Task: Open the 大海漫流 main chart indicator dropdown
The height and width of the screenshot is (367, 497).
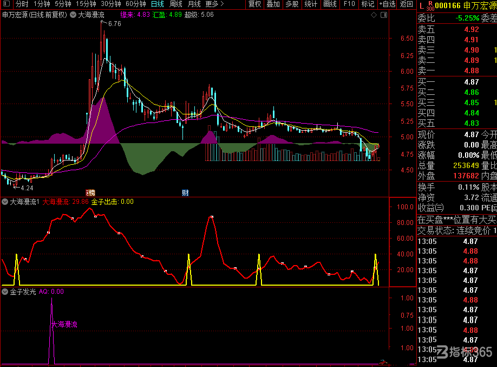Action: [x=73, y=15]
